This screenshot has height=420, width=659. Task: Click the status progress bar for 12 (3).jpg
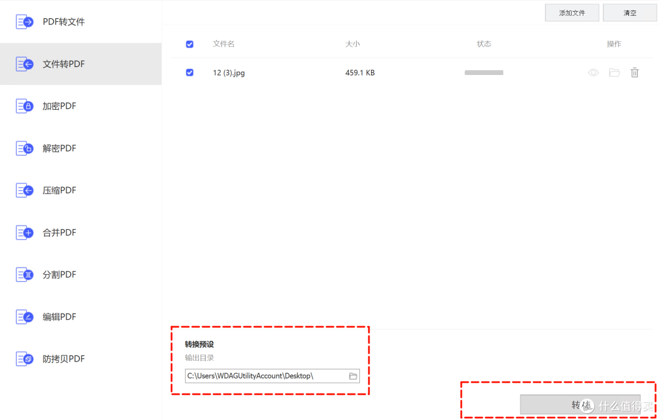click(484, 73)
